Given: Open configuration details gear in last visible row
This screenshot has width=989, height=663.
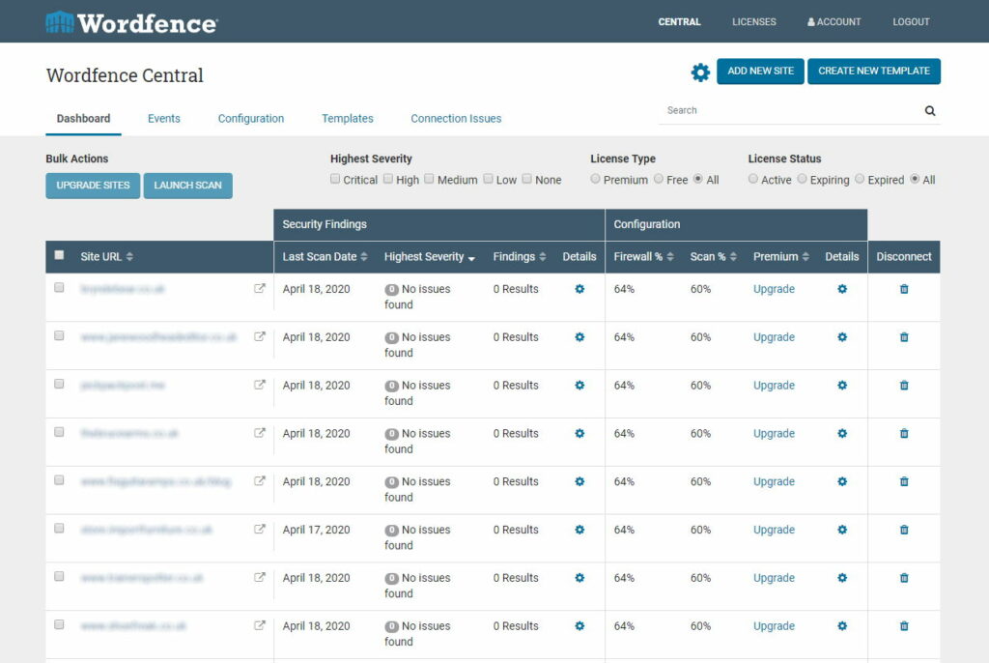Looking at the screenshot, I should click(x=842, y=625).
